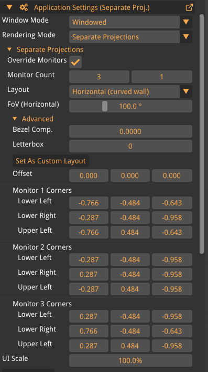Open the Window Mode dropdown

coord(130,22)
